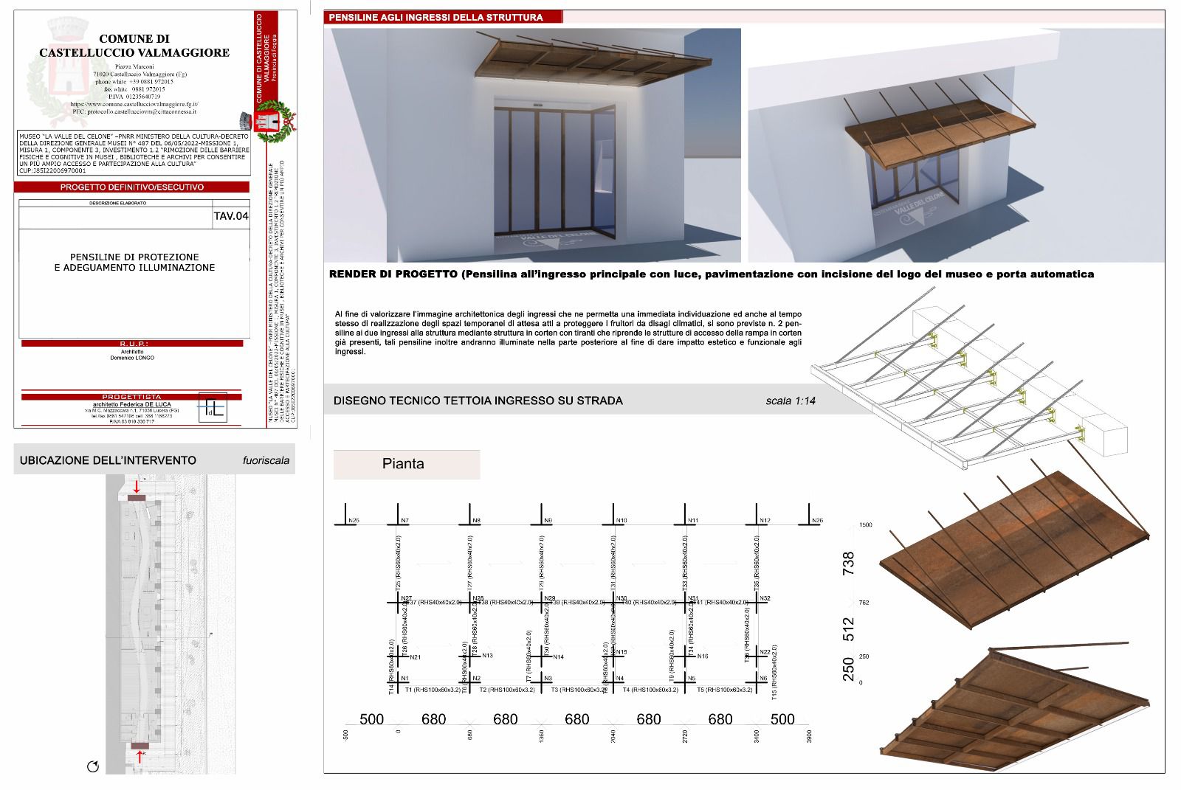Click node label N7 in the plan
Image resolution: width=1181 pixels, height=790 pixels.
pos(404,521)
